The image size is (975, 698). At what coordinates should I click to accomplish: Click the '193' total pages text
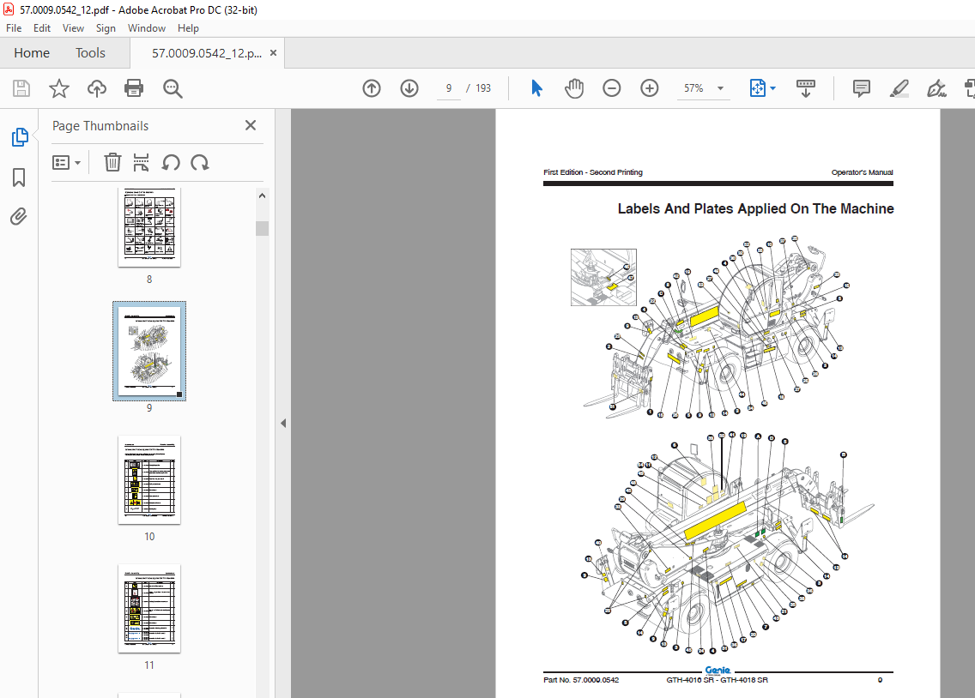[x=483, y=88]
